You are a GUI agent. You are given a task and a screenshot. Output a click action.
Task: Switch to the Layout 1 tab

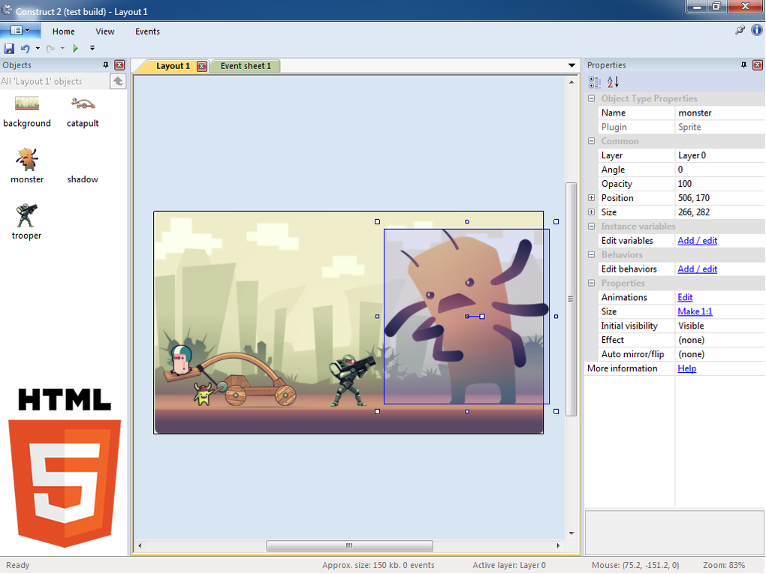173,66
